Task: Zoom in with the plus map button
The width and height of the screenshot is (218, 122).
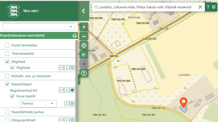Action: pos(84,27)
